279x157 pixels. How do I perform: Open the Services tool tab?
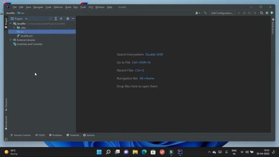[x=89, y=135]
